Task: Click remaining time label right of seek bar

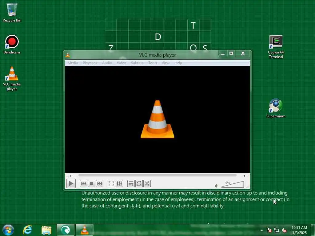Action: (x=244, y=176)
